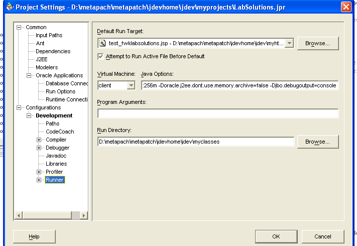Screen dimensions: 357x246
Task: Select the Ant tree item
Action: click(x=40, y=43)
